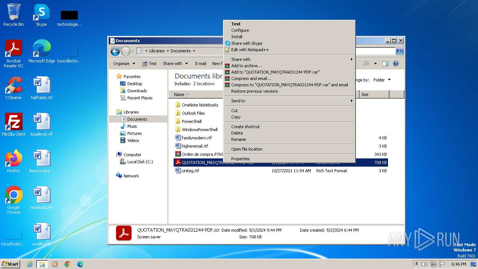Expand the change view options arrow
478x269 pixels.
pos(375,64)
